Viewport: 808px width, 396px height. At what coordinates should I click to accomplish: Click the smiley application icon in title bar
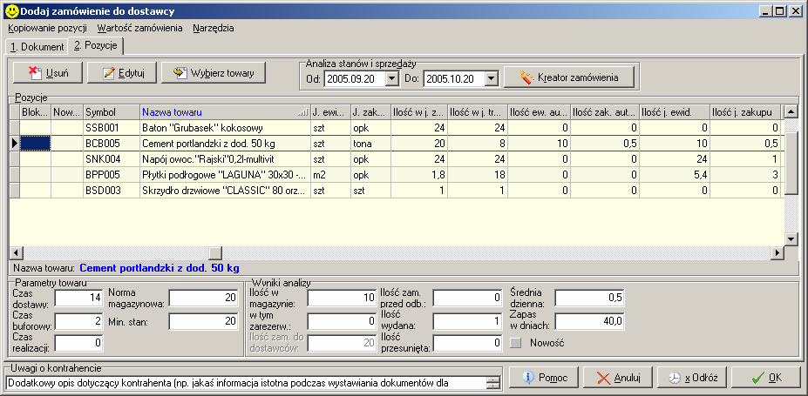pyautogui.click(x=11, y=10)
